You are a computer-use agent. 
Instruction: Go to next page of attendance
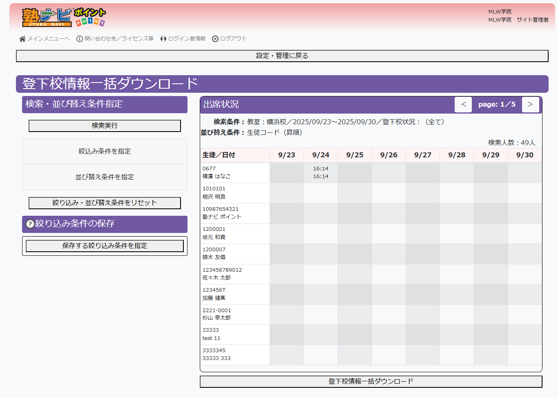[x=530, y=105]
